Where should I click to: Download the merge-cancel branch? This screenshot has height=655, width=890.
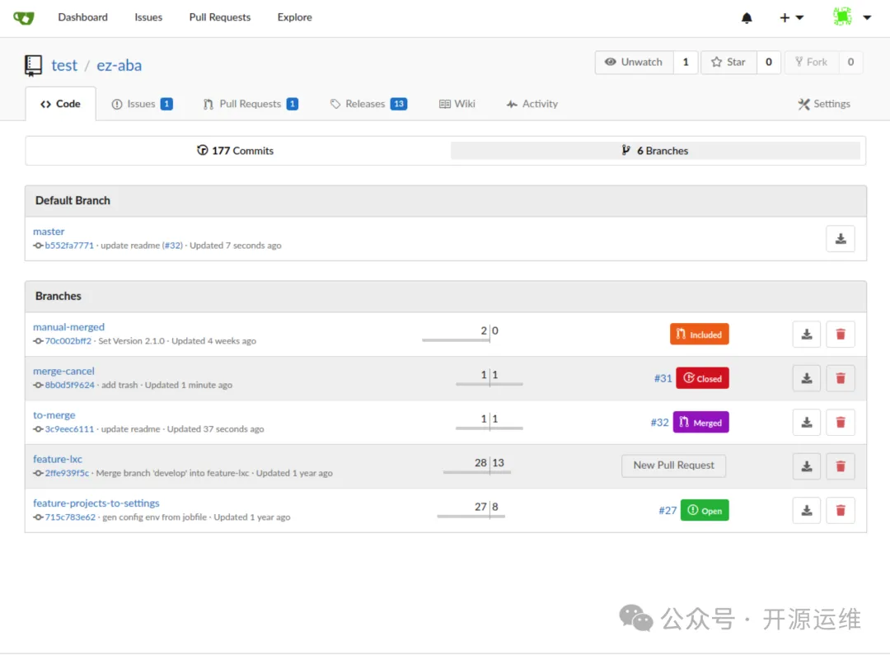(807, 378)
